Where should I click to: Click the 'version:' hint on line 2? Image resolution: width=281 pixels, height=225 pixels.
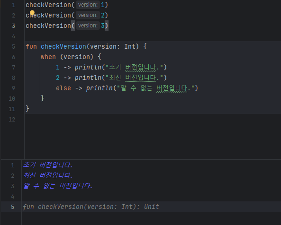(88, 15)
